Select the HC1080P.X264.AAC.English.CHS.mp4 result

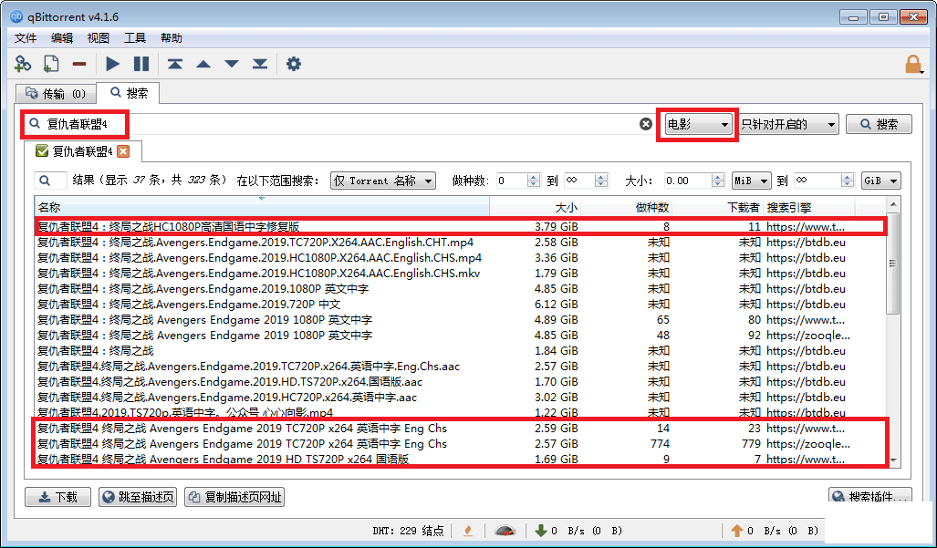[460, 258]
